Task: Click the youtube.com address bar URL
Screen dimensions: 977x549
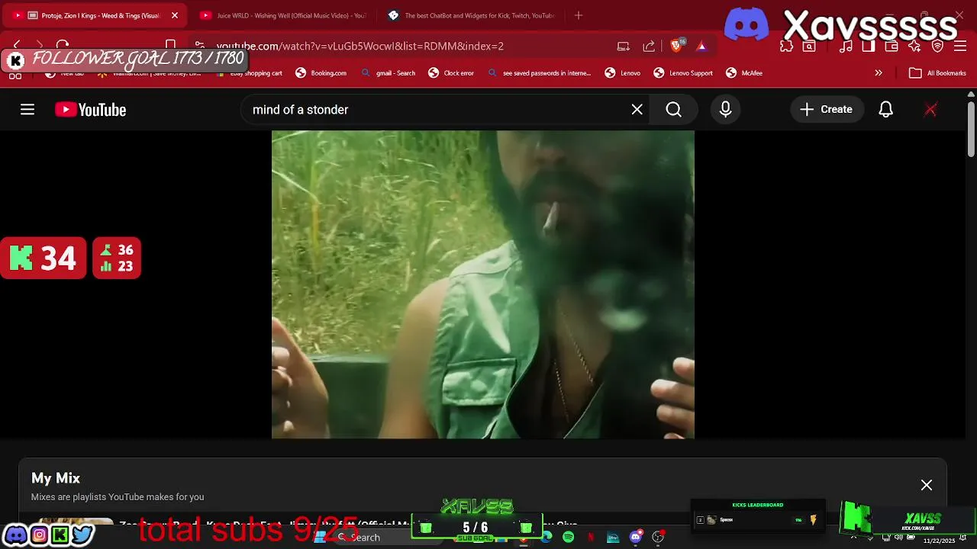Action: [360, 46]
